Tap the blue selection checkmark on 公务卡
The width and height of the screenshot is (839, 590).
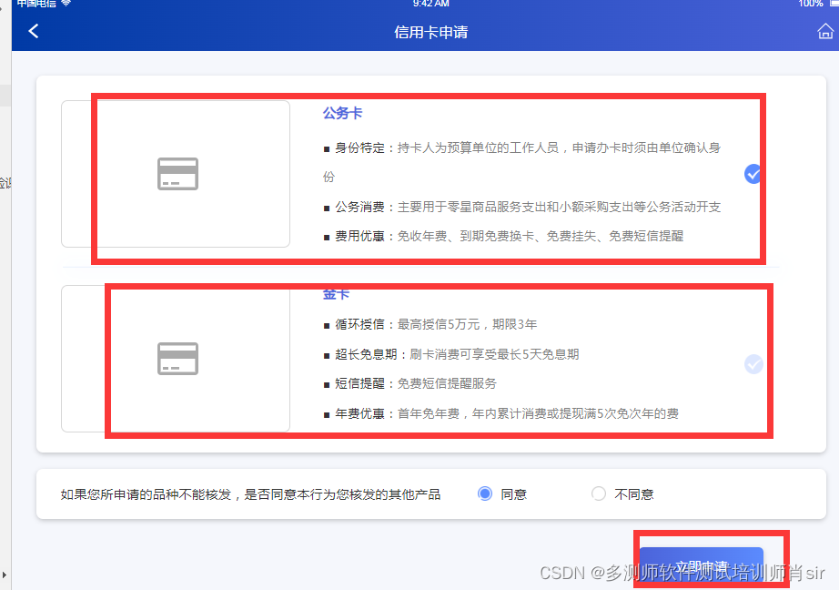[x=753, y=173]
